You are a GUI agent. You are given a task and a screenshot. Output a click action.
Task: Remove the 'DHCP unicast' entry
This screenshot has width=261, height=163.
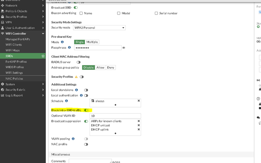click(139, 125)
